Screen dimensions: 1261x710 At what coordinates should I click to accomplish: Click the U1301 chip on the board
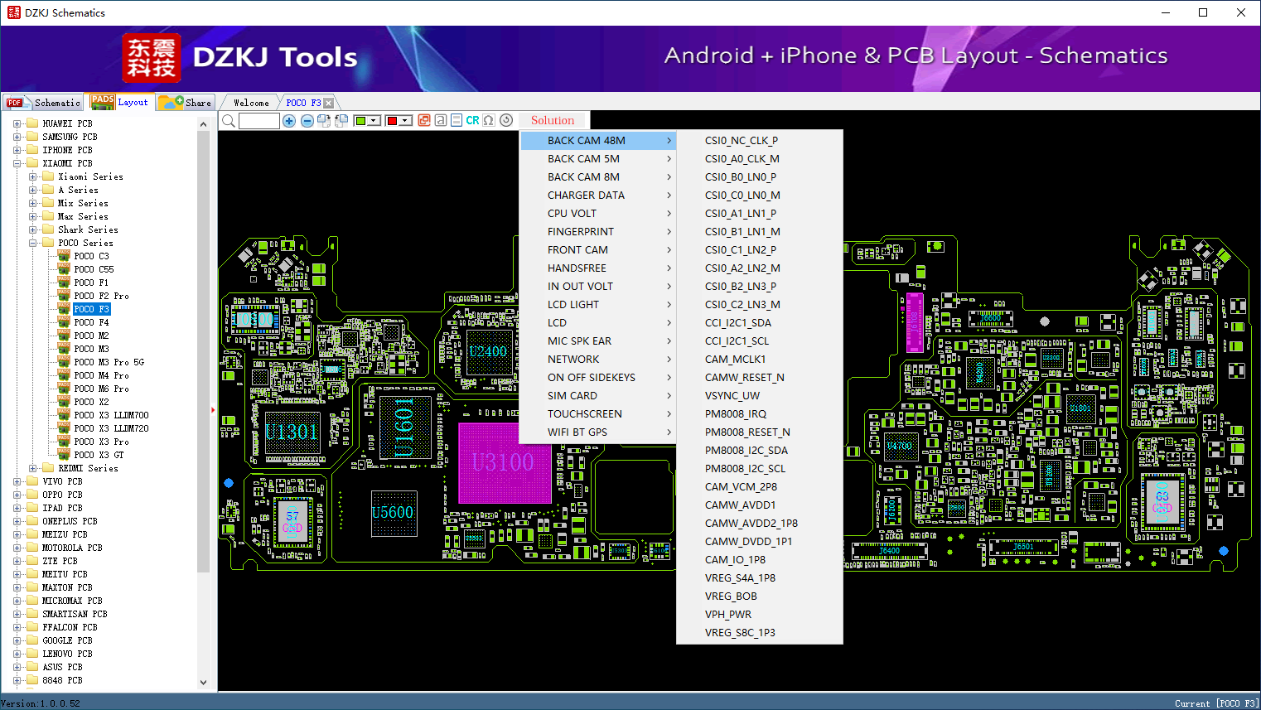click(x=291, y=432)
